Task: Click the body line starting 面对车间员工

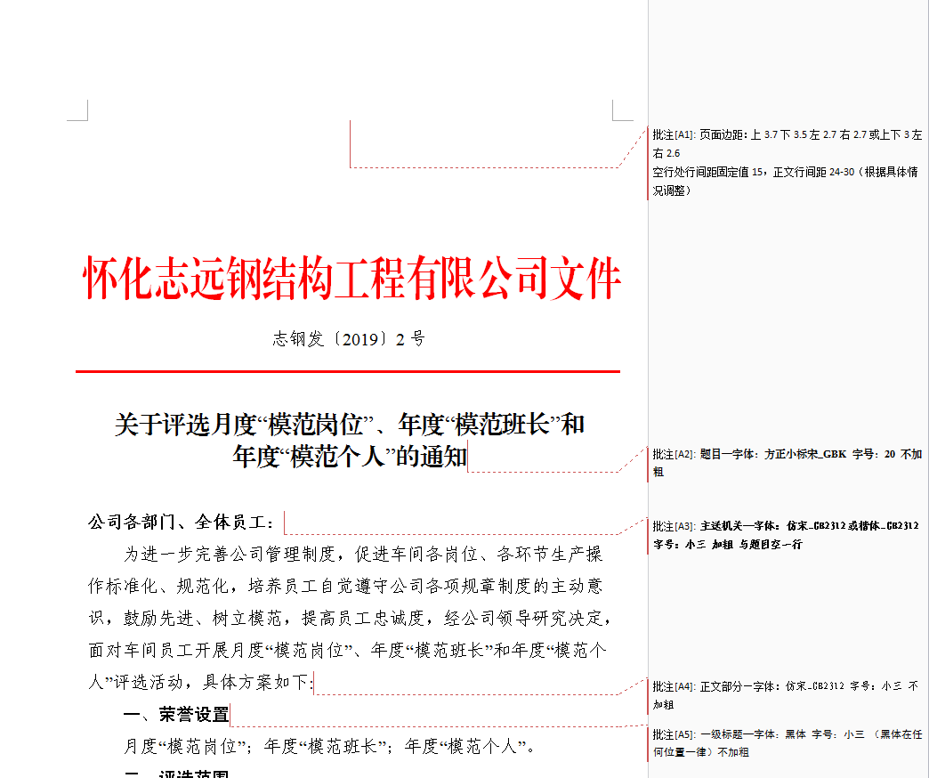Action: pos(347,650)
